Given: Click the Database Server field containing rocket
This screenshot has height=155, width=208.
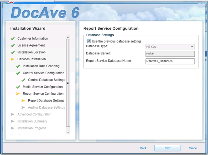Looking at the screenshot, I should 170,54.
